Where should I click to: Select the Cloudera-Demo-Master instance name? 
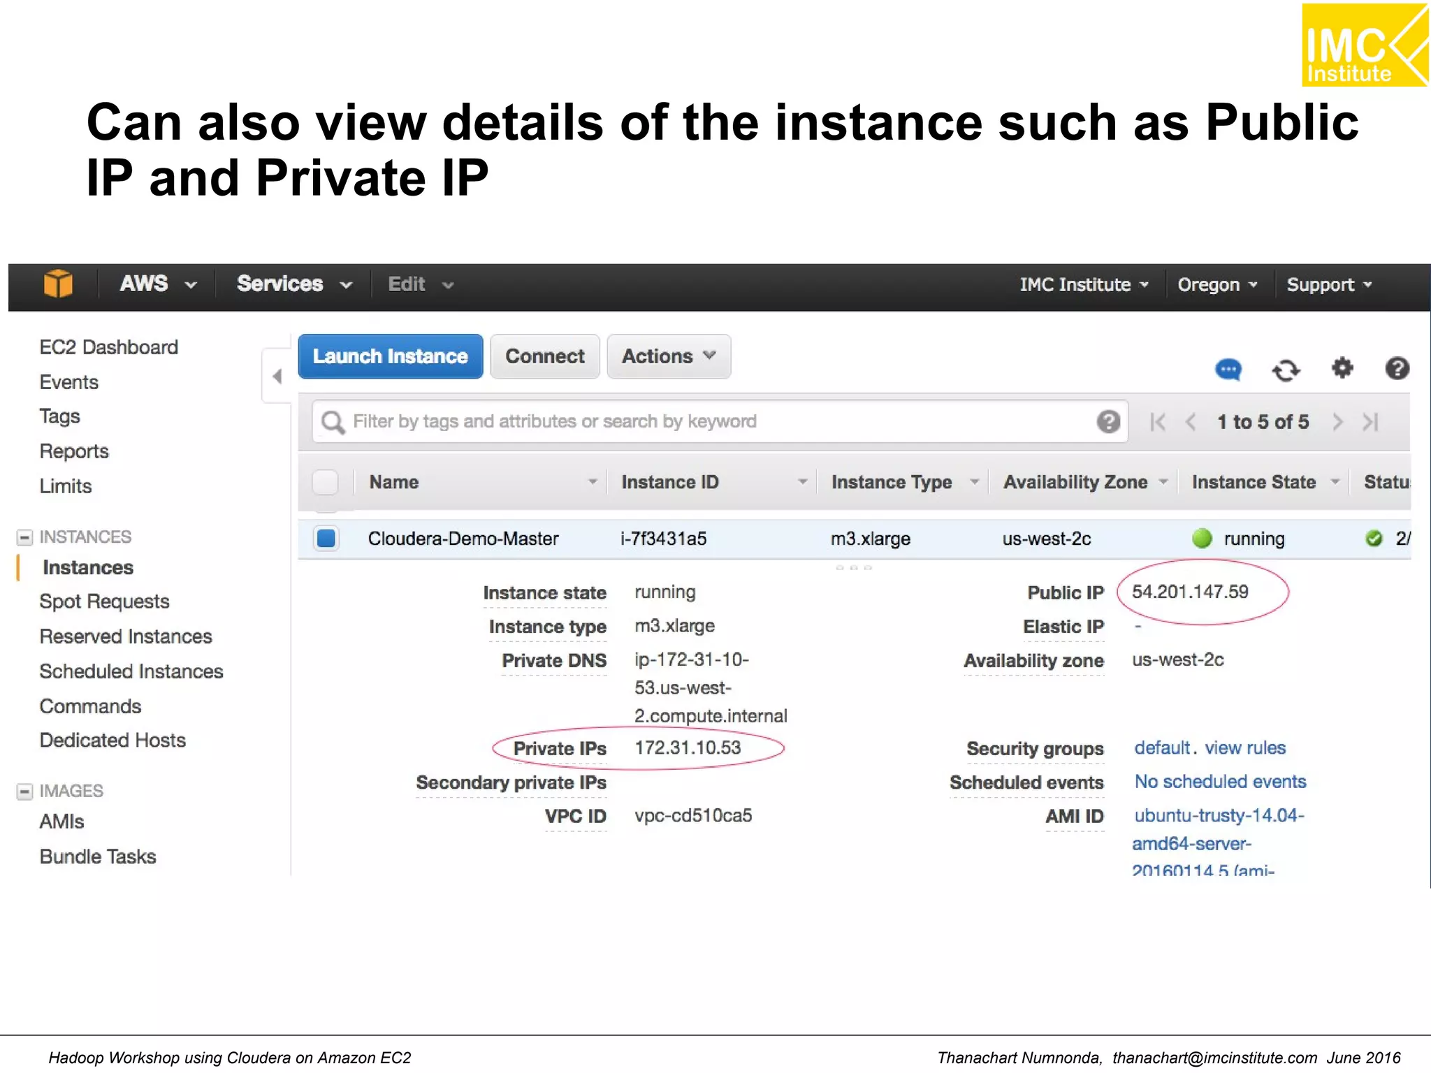(x=463, y=539)
